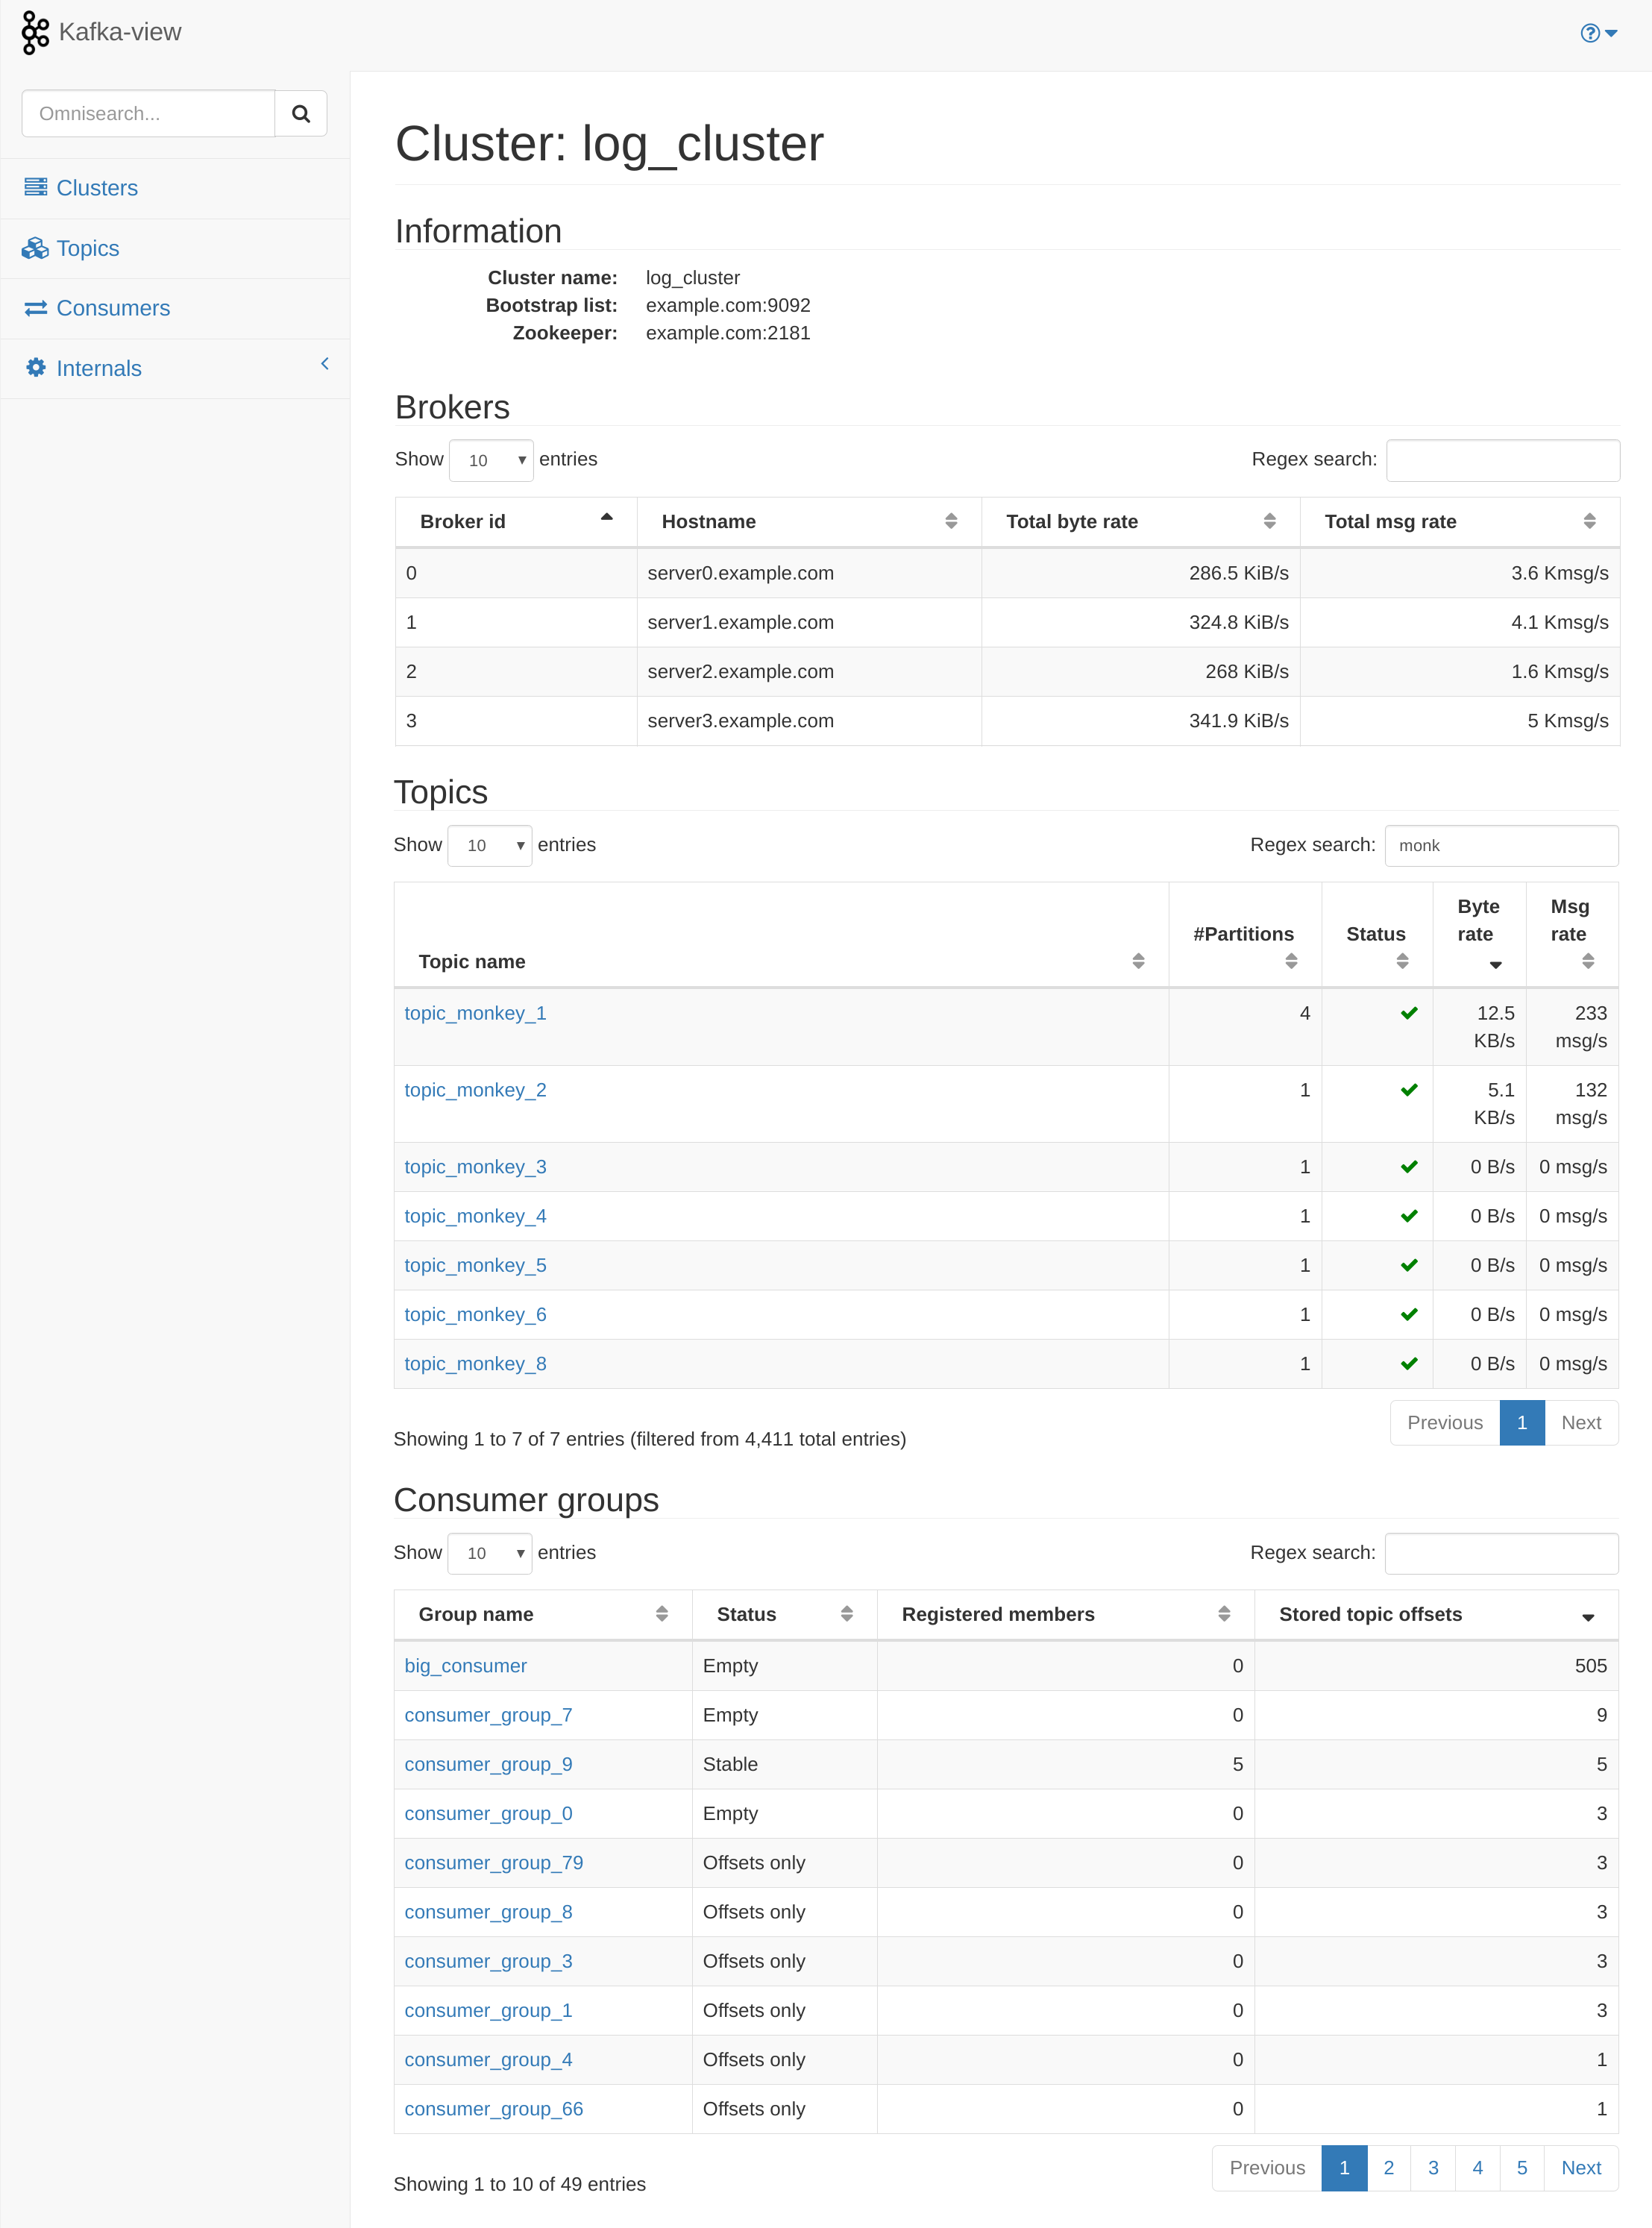The width and height of the screenshot is (1652, 2228).
Task: Sort brokers by Hostname column
Action: pos(808,521)
